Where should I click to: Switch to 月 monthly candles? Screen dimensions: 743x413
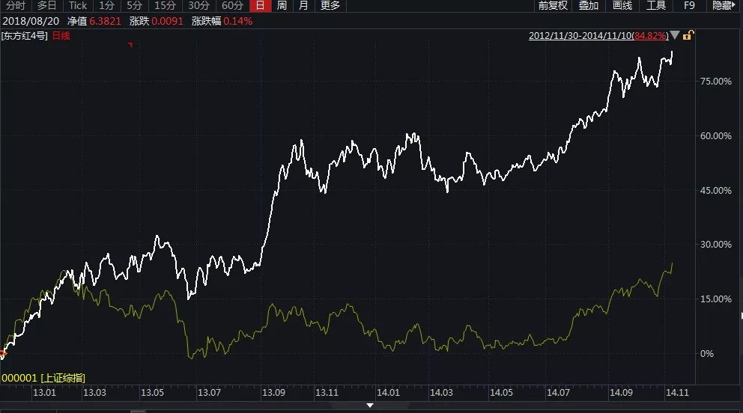pyautogui.click(x=303, y=6)
